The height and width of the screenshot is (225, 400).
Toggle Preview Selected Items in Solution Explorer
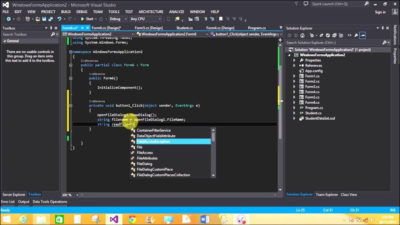click(x=362, y=35)
